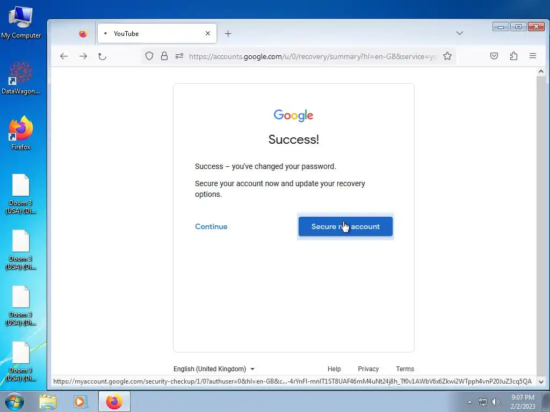Close the YouTube tab

point(208,33)
